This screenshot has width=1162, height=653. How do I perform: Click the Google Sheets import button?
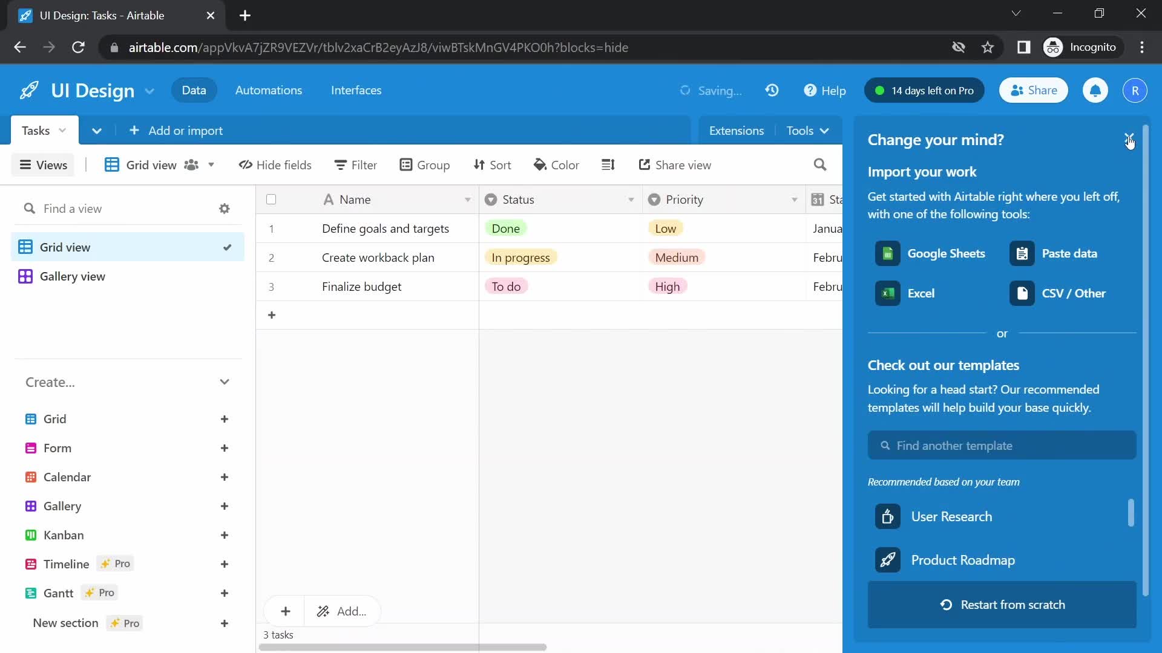(931, 253)
